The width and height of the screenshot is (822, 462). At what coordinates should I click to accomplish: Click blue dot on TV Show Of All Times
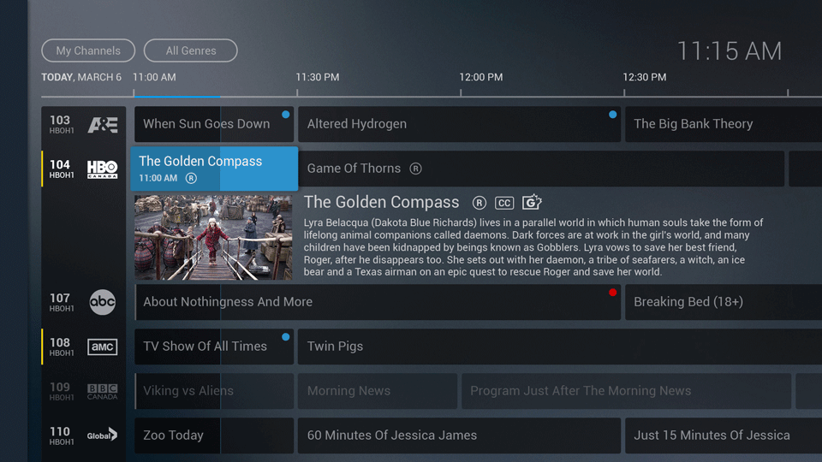(x=286, y=337)
